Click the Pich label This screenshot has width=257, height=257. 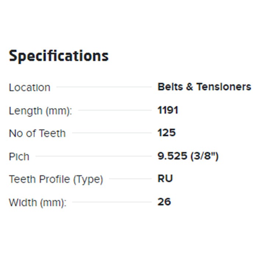tap(19, 156)
